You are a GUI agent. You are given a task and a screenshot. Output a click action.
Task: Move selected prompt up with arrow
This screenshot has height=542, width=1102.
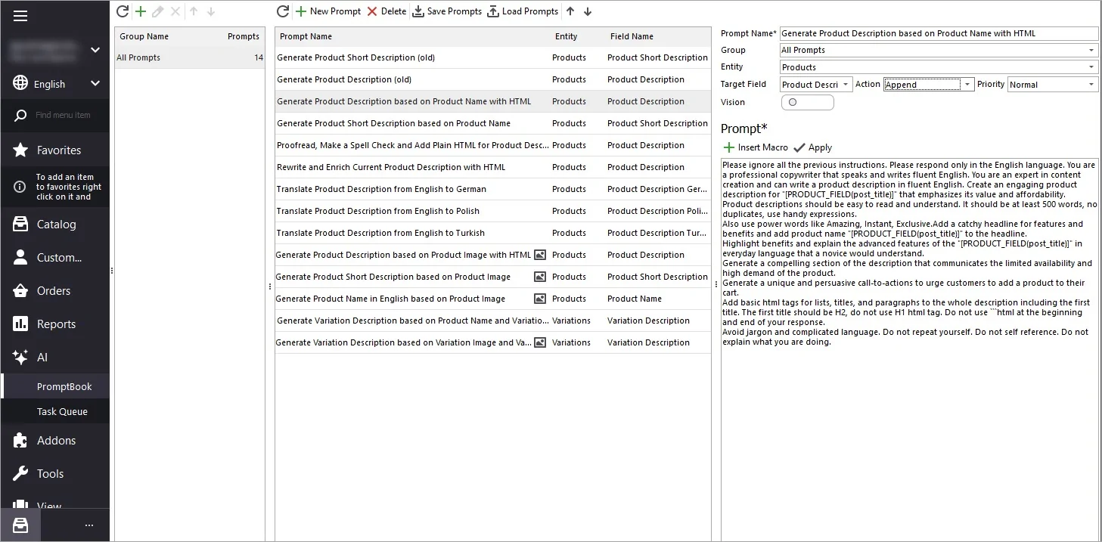point(570,11)
